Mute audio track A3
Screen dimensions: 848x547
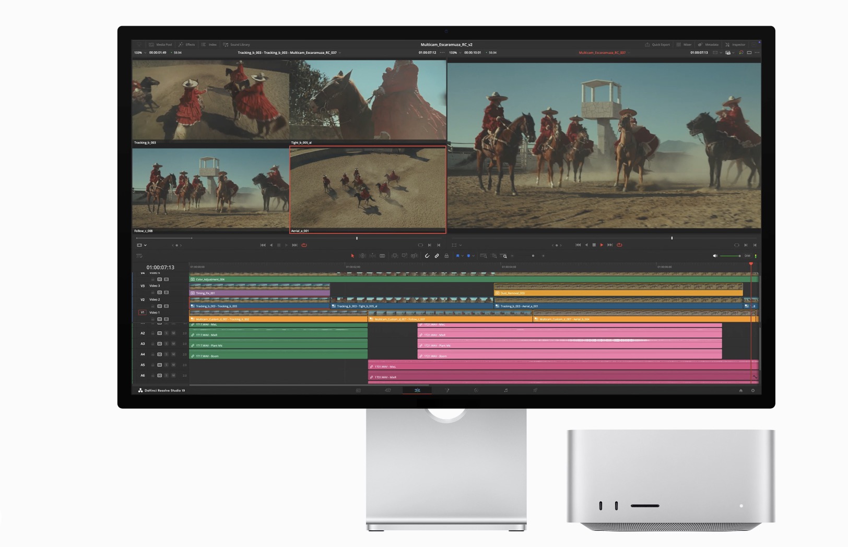(x=173, y=344)
